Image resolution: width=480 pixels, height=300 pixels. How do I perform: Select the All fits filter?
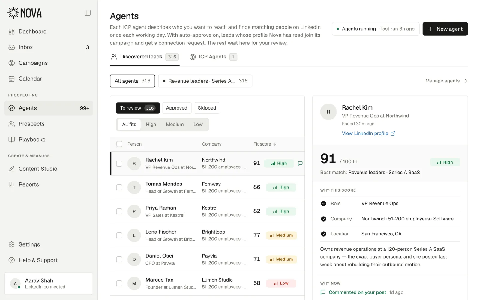(129, 124)
